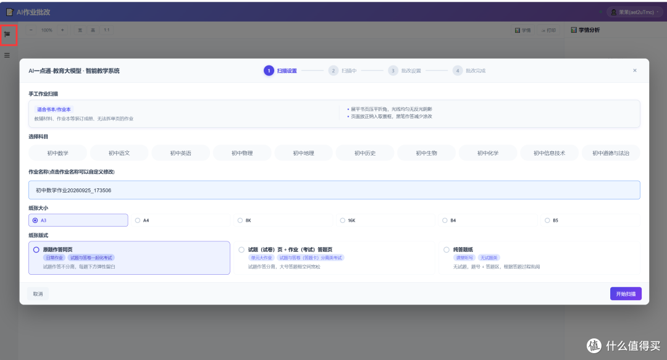Click the homework name input field
This screenshot has height=360, width=667.
[334, 190]
